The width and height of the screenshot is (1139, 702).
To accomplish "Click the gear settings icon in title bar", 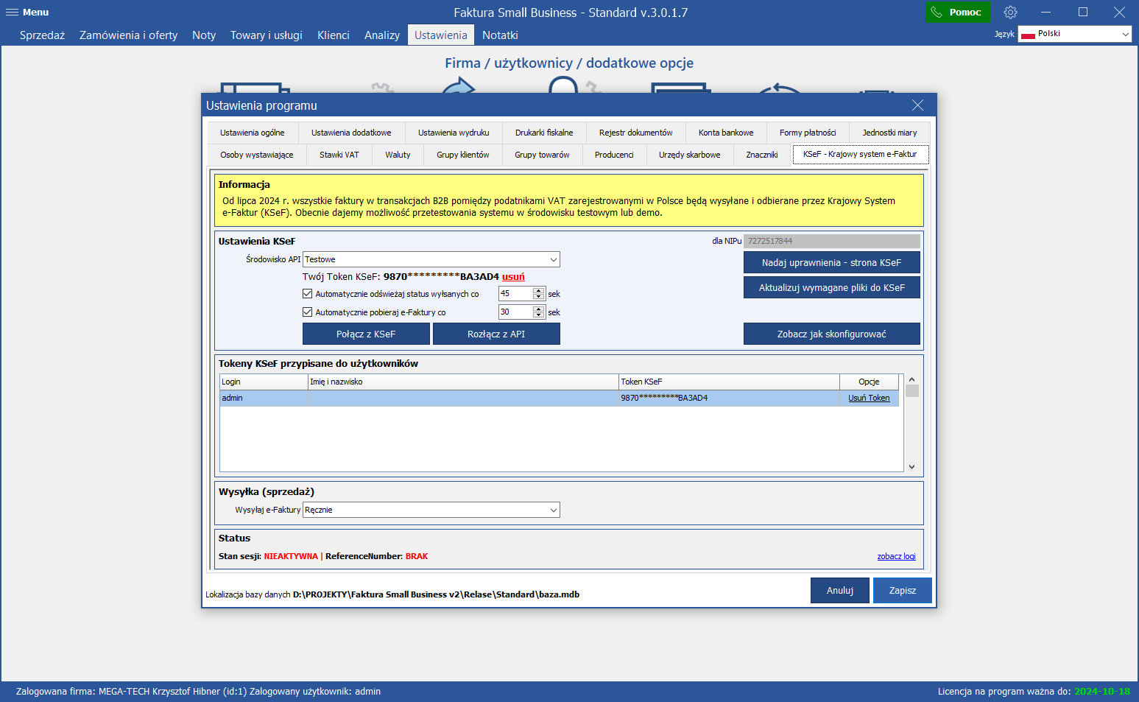I will [1010, 13].
